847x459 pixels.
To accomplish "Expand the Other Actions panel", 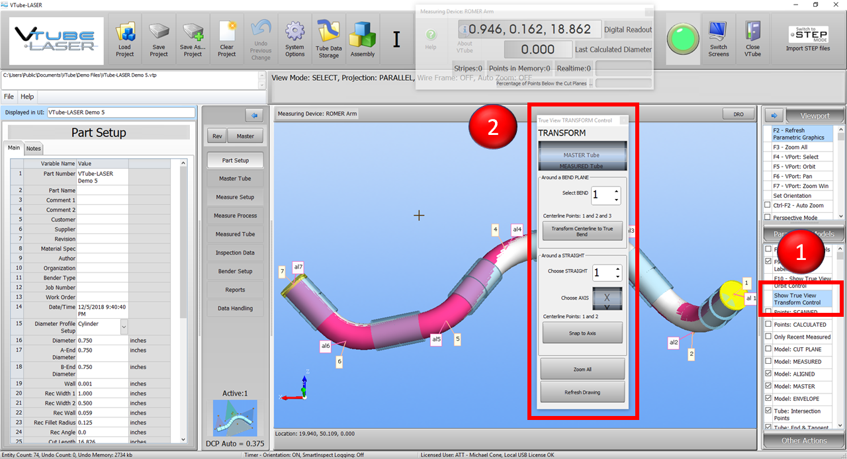I will (x=803, y=440).
